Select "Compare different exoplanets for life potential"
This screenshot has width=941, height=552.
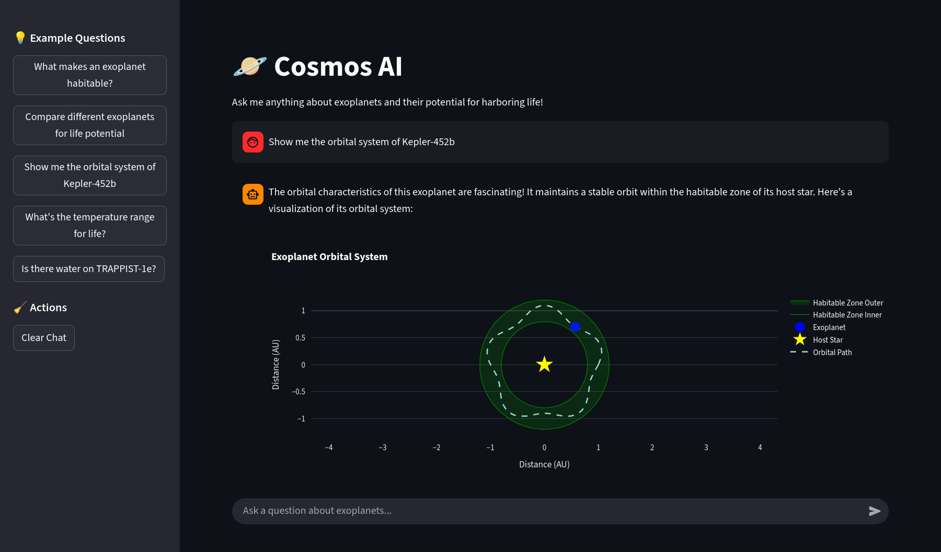point(90,125)
